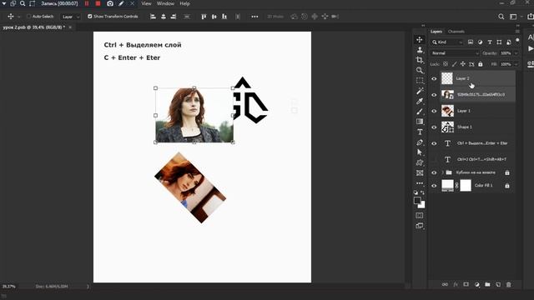The image size is (534, 300).
Task: Select the Custom Shape tool
Action: tap(420, 162)
